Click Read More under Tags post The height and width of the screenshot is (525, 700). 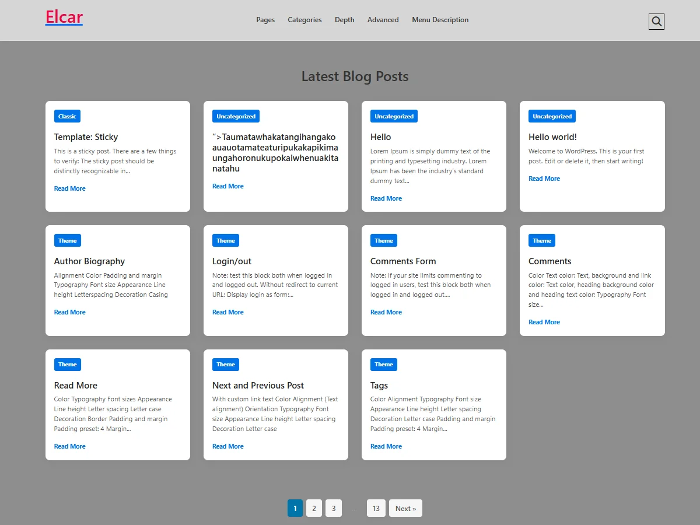coord(386,446)
